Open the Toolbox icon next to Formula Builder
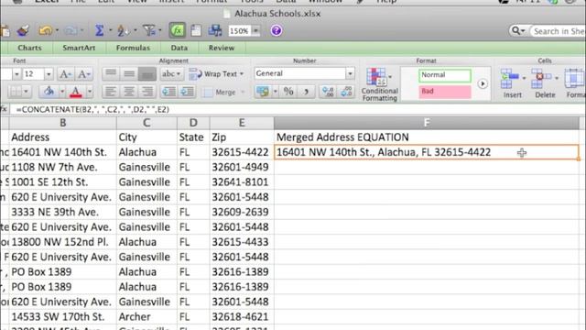Image resolution: width=586 pixels, height=330 pixels. tap(196, 30)
